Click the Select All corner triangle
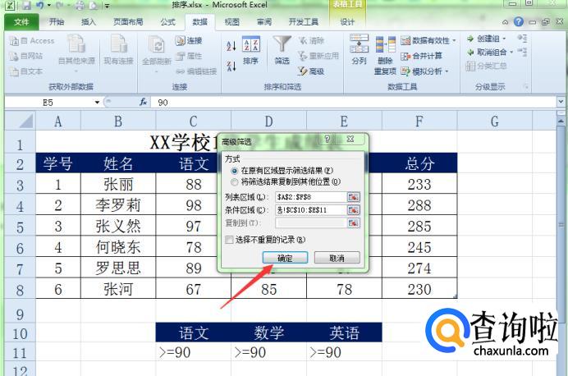The image size is (568, 376). click(x=20, y=121)
